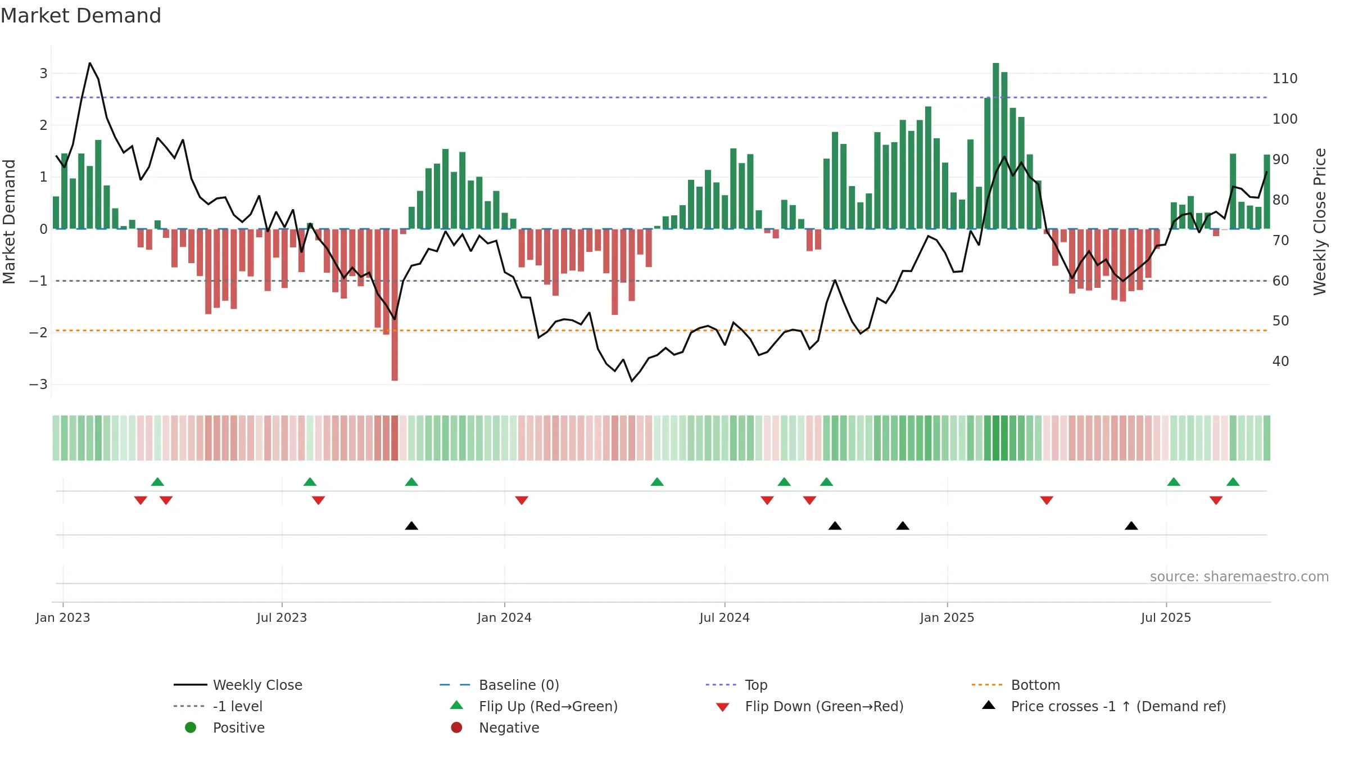Toggle Price crosses -1 legend entry
1349x759 pixels.
coord(1104,706)
